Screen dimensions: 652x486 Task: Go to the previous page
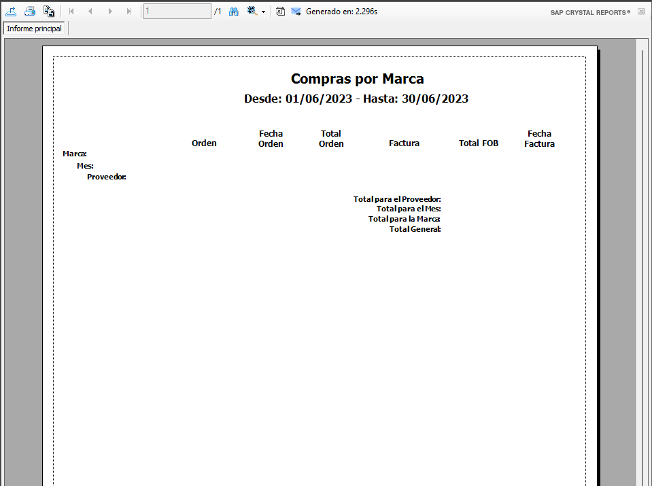[90, 11]
